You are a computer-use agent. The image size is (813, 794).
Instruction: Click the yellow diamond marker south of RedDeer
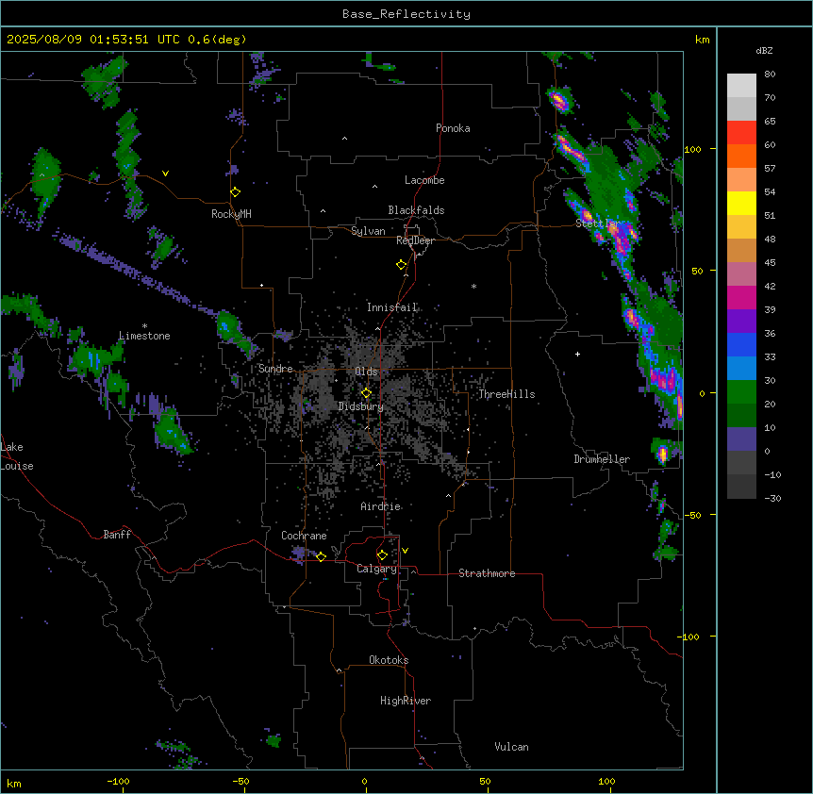pos(401,265)
